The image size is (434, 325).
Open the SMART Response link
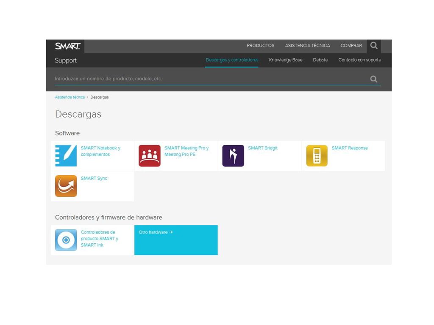coord(350,148)
